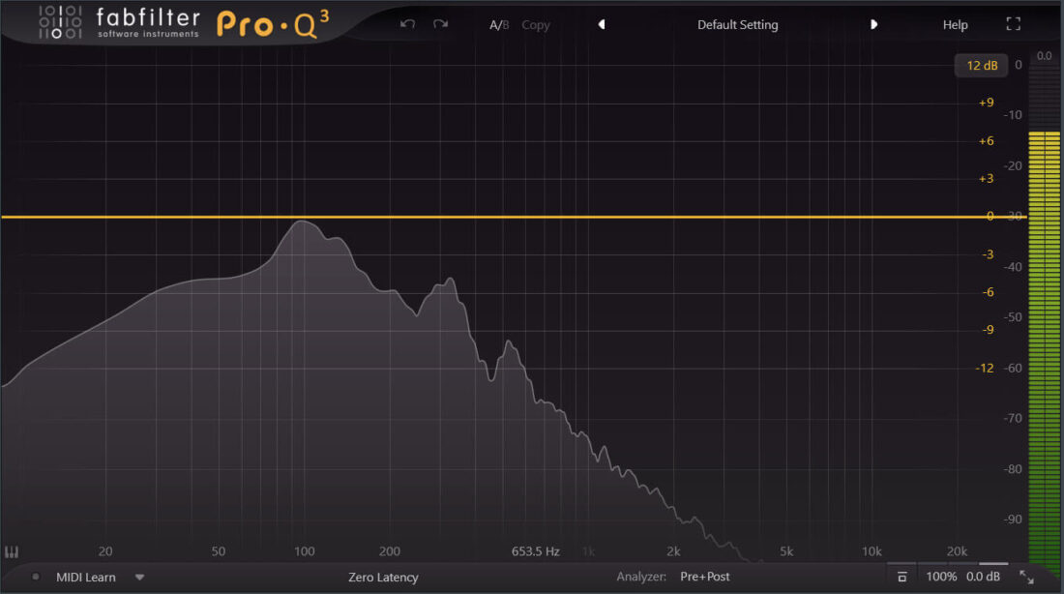Click the -12 gain scale label

(x=984, y=368)
